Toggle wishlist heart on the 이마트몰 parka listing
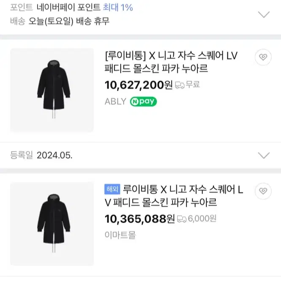This screenshot has width=281, height=281. point(263,191)
